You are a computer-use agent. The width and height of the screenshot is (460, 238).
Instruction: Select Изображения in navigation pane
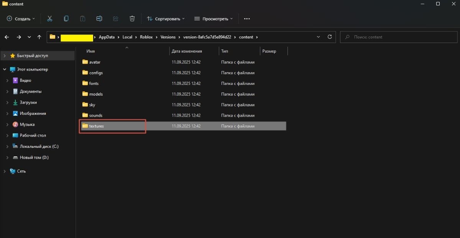click(33, 113)
